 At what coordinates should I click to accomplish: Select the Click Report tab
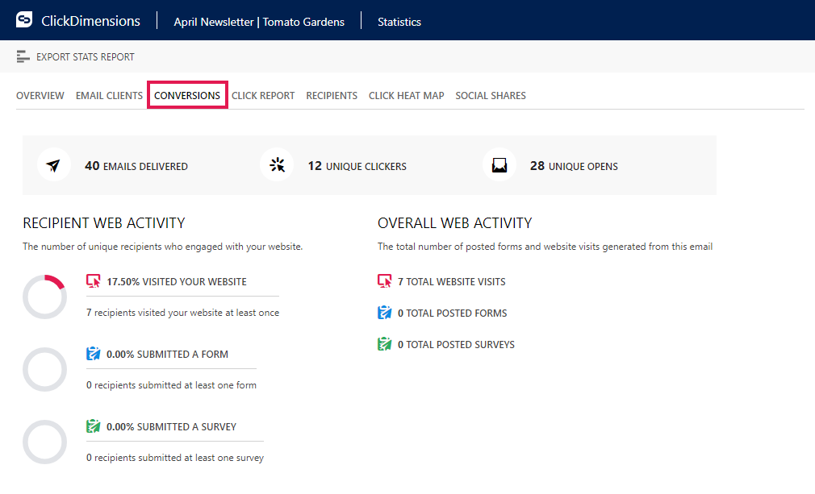263,95
